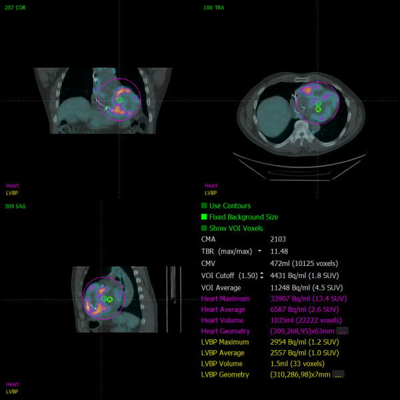Image resolution: width=400 pixels, height=400 pixels.
Task: Adjust the VOI Cutoff stepper arrows
Action: [262, 275]
